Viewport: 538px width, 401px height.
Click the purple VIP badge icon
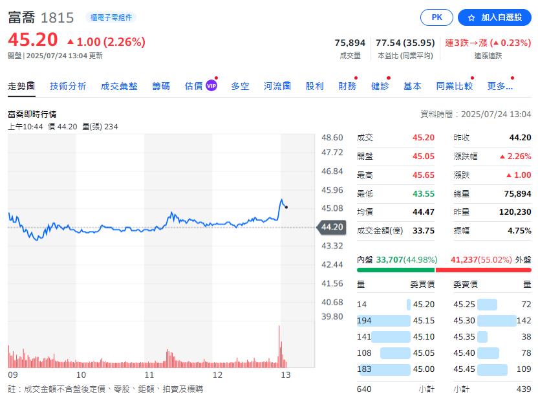point(211,86)
